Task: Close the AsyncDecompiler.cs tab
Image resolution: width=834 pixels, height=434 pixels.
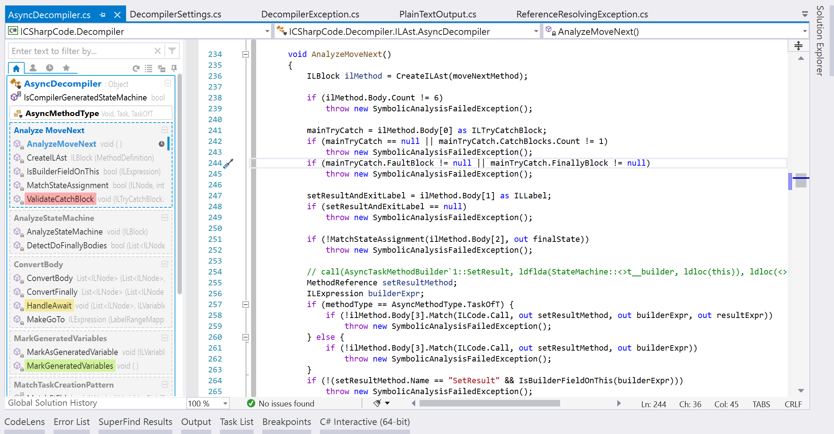Action: pos(117,15)
